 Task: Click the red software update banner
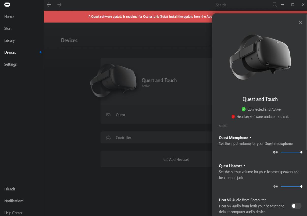click(x=128, y=16)
